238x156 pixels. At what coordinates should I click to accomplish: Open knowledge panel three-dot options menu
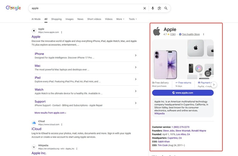[x=203, y=34]
